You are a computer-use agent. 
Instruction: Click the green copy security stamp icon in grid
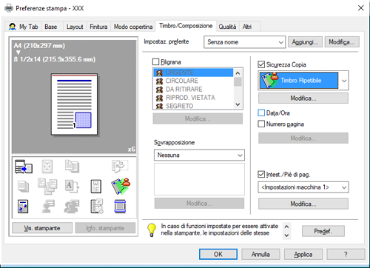coord(121,186)
